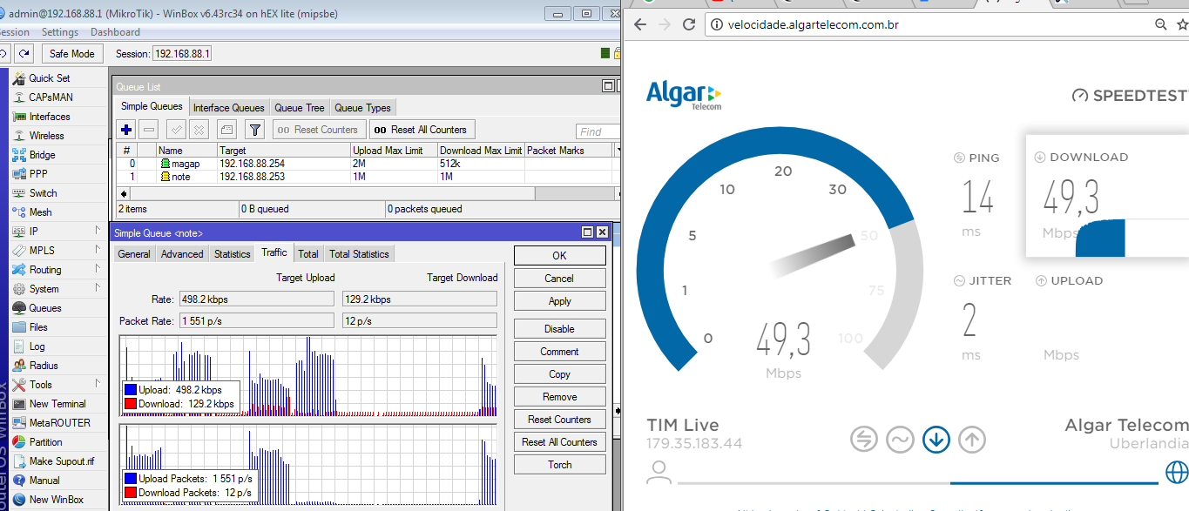This screenshot has width=1189, height=511.
Task: Toggle Safe Mode button
Action: click(x=72, y=53)
